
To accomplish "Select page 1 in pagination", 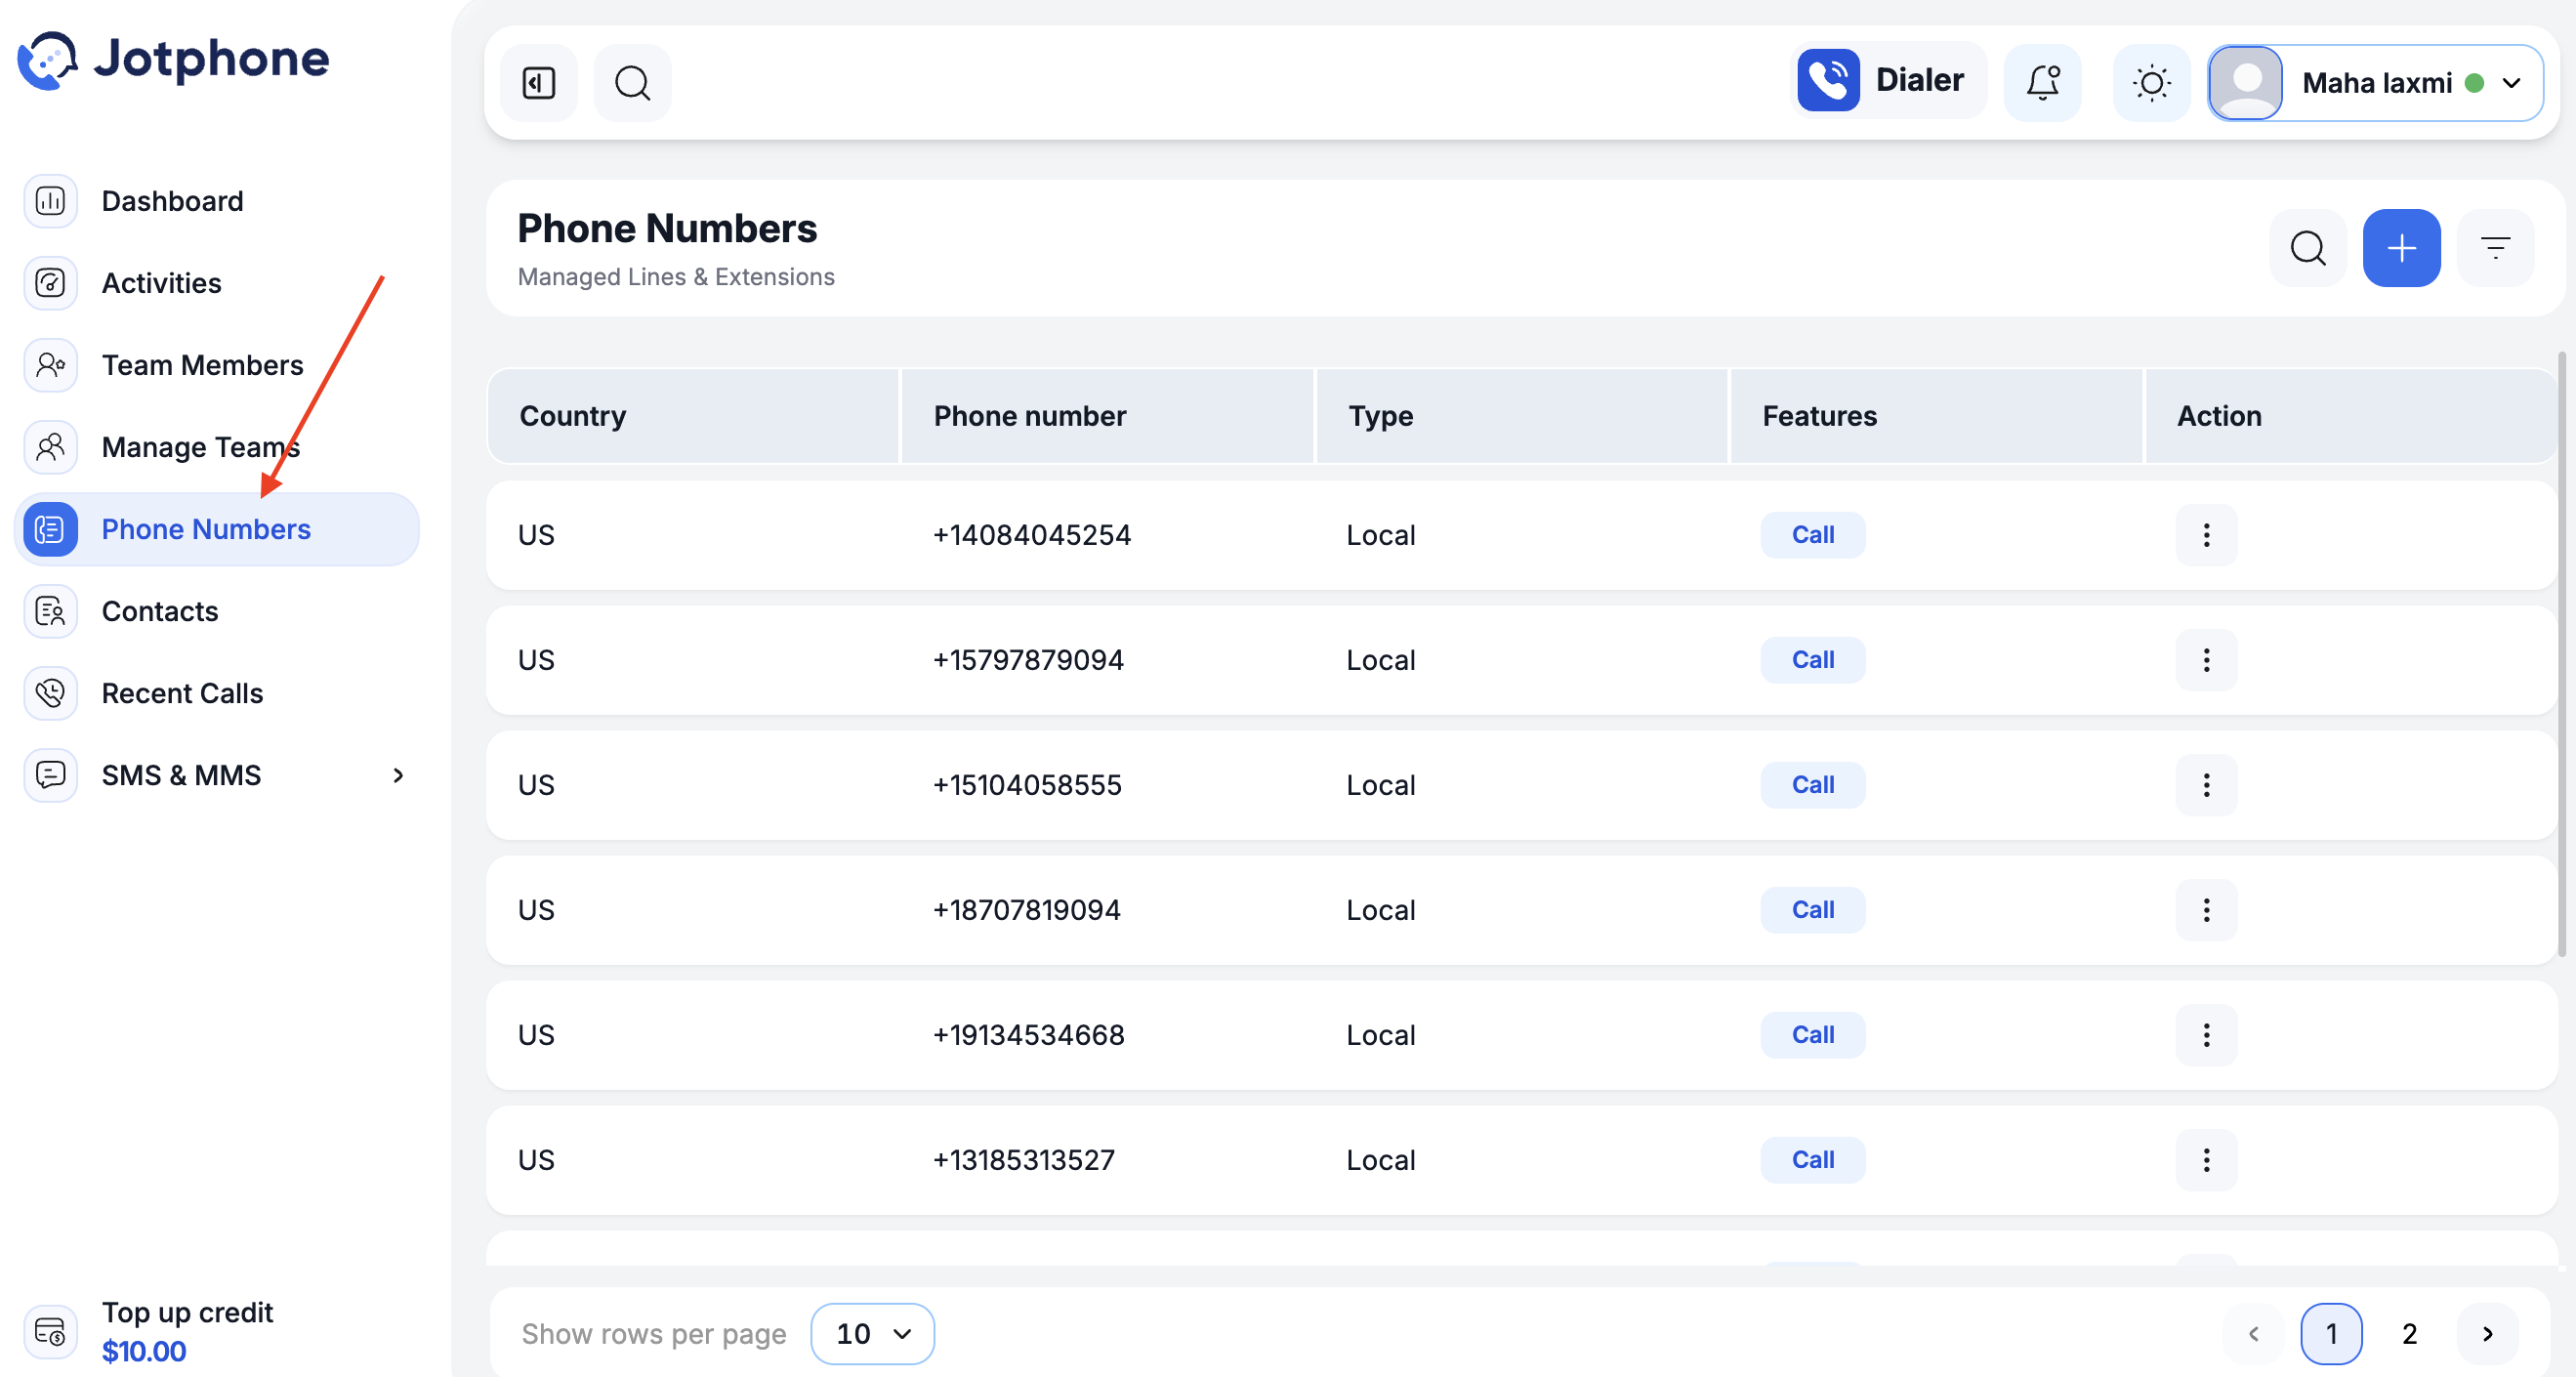I will [x=2332, y=1334].
